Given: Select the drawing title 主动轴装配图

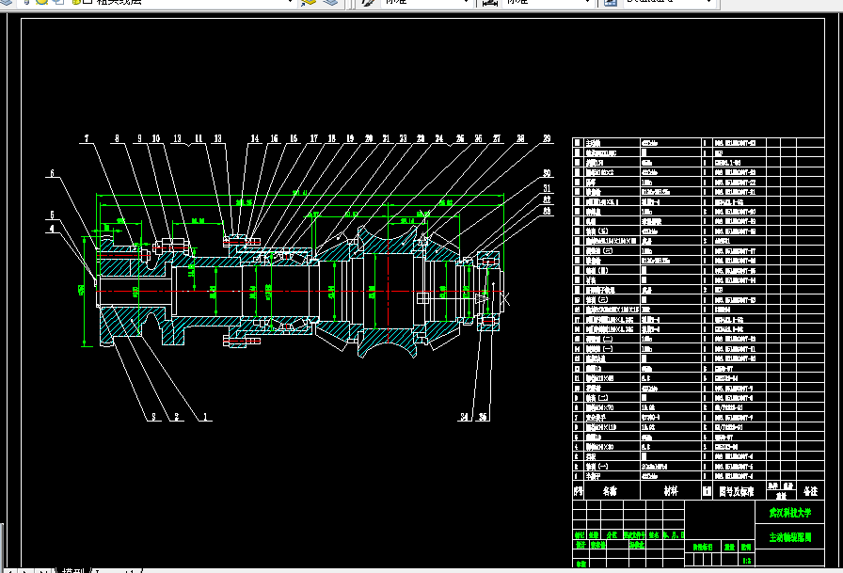Looking at the screenshot, I should click(789, 537).
